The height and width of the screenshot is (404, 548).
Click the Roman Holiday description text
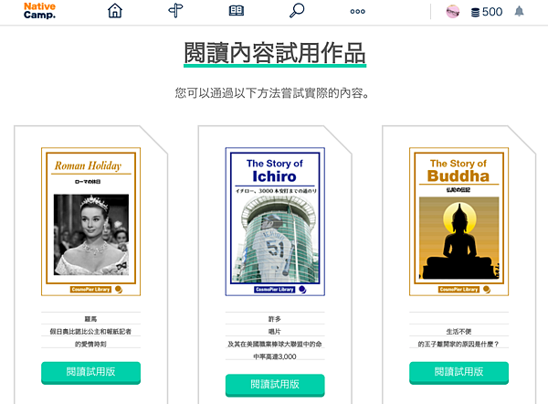[x=90, y=331]
